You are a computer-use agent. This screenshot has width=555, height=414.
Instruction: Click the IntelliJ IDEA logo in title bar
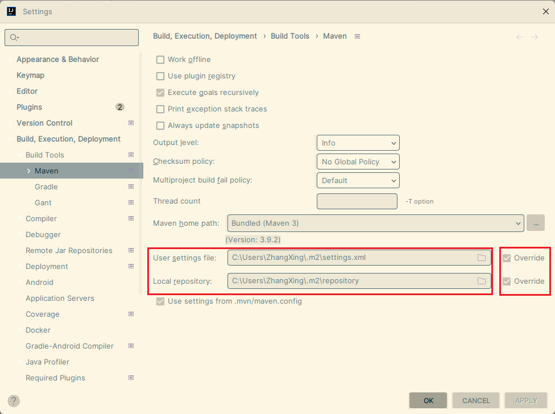pyautogui.click(x=11, y=11)
